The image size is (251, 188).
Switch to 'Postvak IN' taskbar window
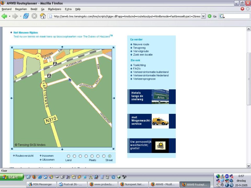point(72,185)
